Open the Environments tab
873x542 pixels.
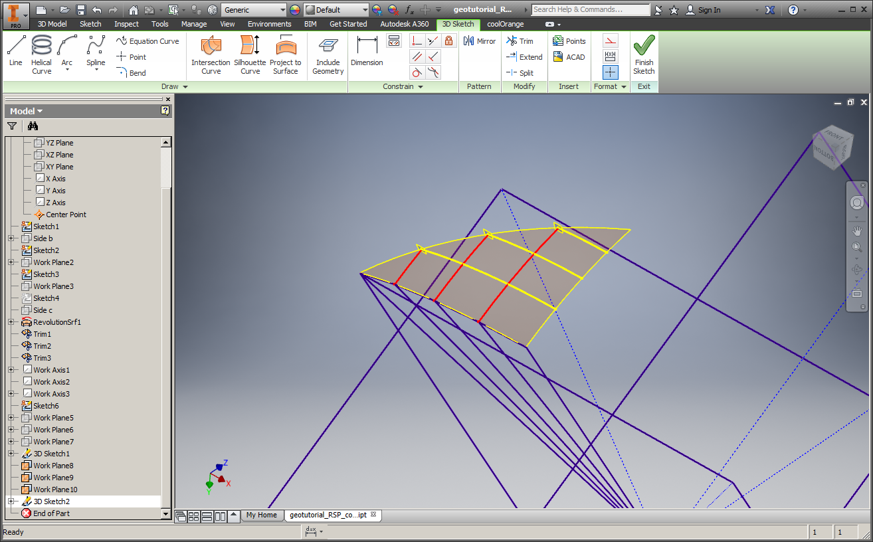[x=270, y=24]
